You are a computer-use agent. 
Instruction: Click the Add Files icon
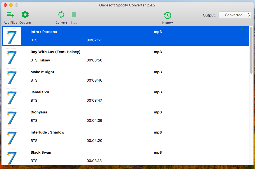pos(10,15)
